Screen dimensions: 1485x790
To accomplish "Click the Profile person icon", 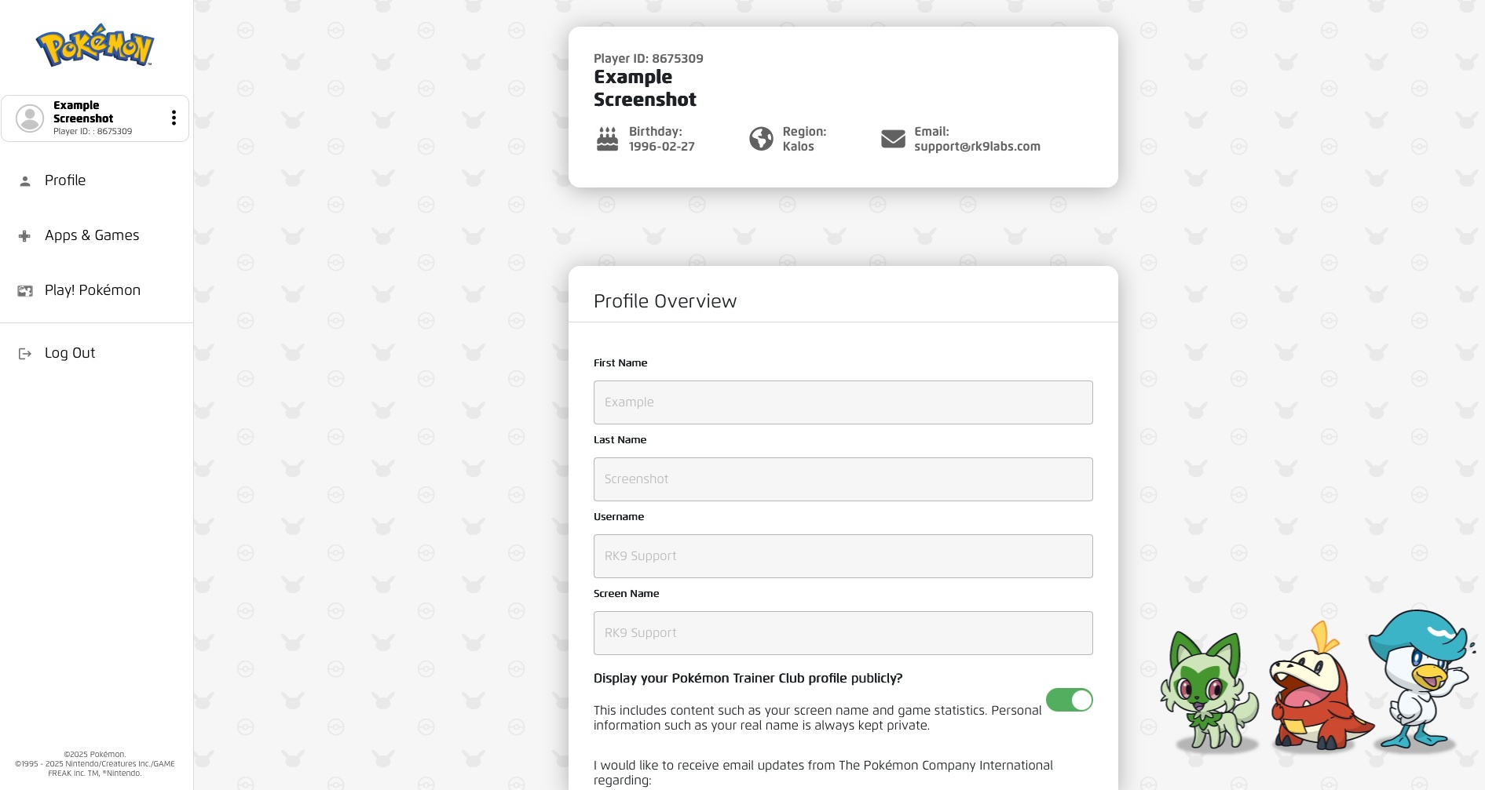I will click(25, 181).
